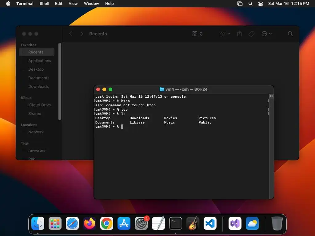Select Recents in Finder sidebar
The height and width of the screenshot is (236, 315).
pos(37,52)
